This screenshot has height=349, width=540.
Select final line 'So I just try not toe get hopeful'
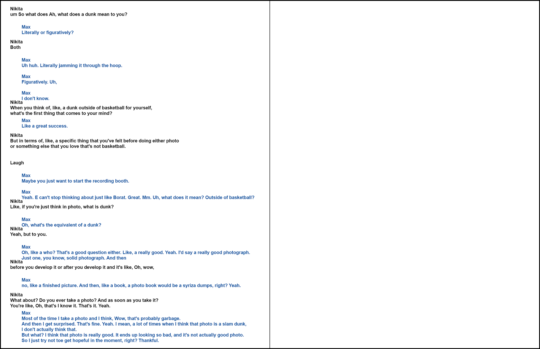[90, 341]
